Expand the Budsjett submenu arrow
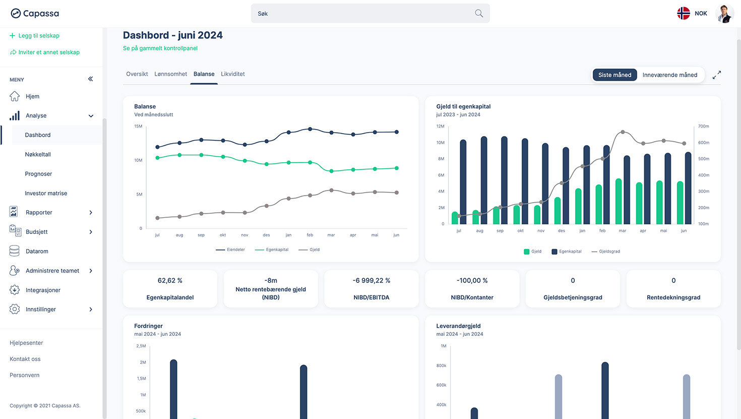 tap(91, 232)
